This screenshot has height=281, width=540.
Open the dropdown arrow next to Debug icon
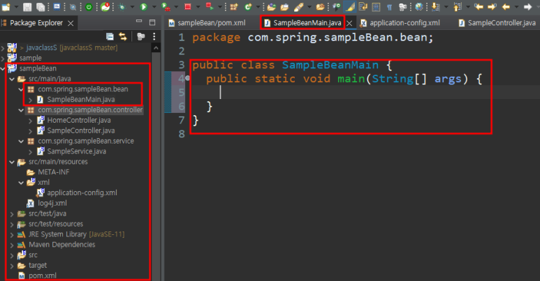pyautogui.click(x=132, y=7)
